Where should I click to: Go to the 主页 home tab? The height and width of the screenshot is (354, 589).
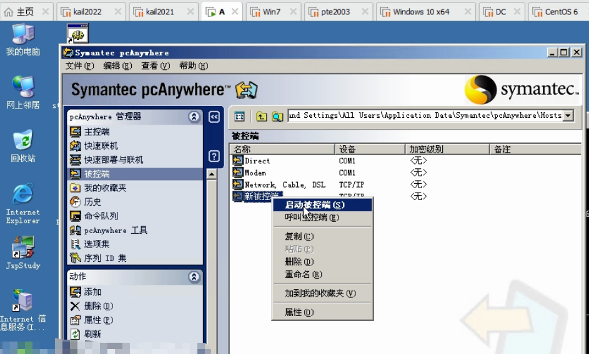[x=25, y=12]
